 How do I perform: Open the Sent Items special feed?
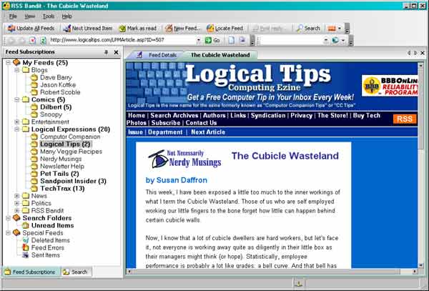[46, 255]
